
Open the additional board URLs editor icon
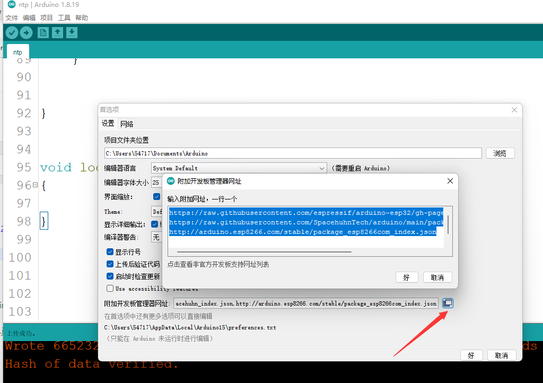pos(448,303)
